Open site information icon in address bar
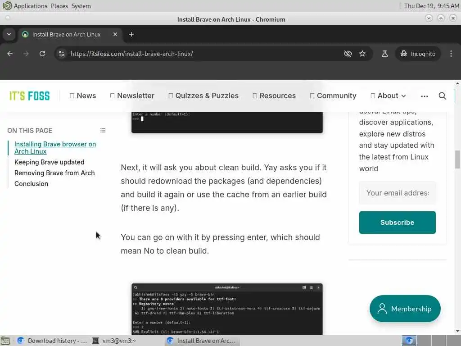Viewport: 461px width, 346px height. click(62, 54)
